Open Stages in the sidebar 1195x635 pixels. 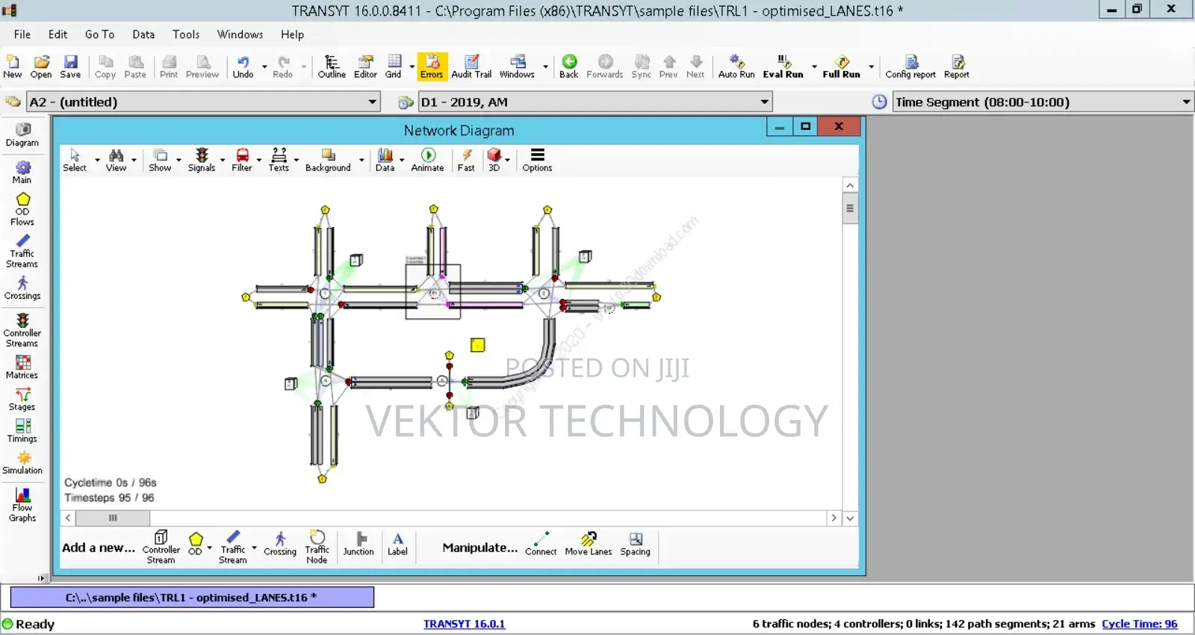(22, 400)
